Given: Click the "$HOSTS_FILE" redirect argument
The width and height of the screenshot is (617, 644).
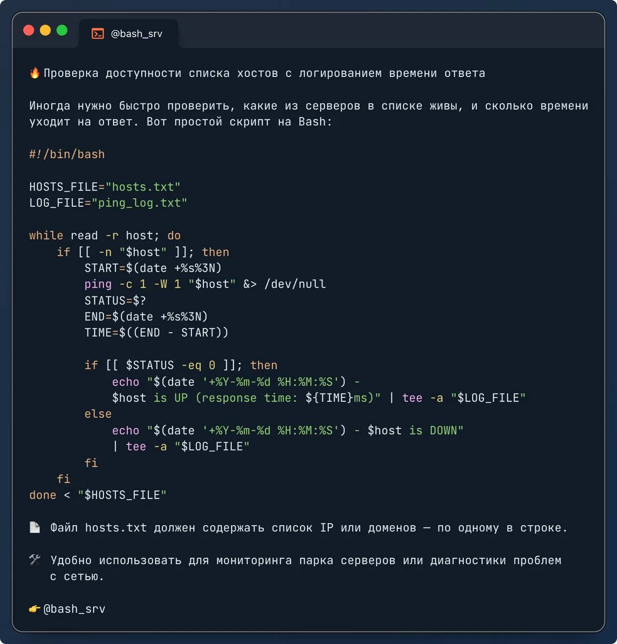Looking at the screenshot, I should click(x=122, y=495).
